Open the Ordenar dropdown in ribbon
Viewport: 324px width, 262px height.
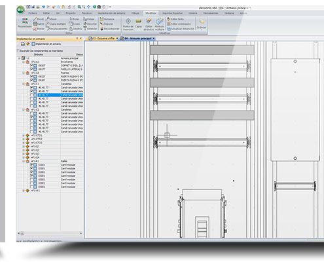click(202, 24)
